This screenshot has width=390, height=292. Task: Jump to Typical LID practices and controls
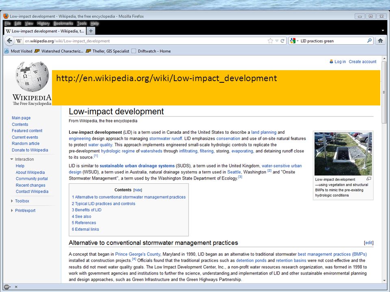coord(104,204)
